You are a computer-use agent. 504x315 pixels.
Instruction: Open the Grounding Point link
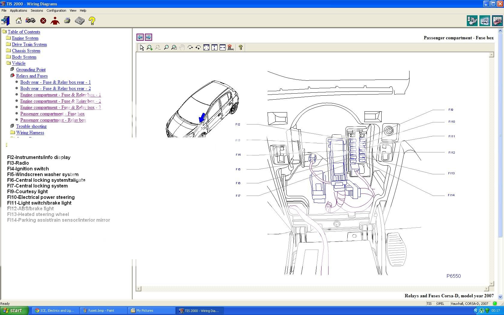click(31, 70)
